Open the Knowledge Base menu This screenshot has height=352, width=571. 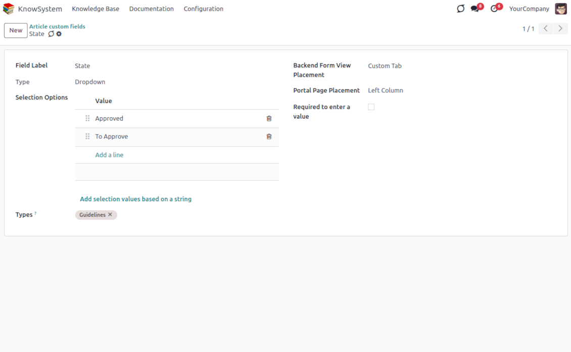(96, 9)
